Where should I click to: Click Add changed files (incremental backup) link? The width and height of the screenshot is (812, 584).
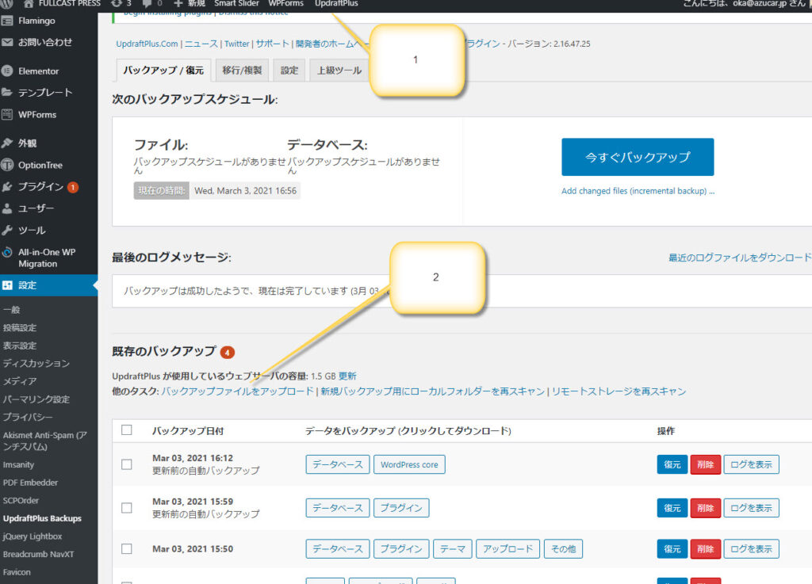[x=638, y=191]
